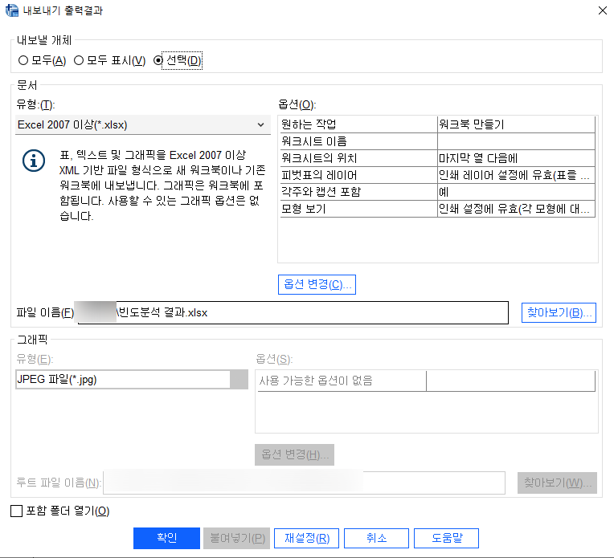The width and height of the screenshot is (614, 558).
Task: Click the 파일 이름 input field
Action: (293, 312)
